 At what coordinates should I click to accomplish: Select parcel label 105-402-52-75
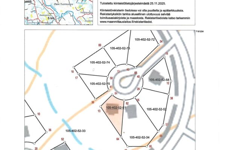[100, 84]
